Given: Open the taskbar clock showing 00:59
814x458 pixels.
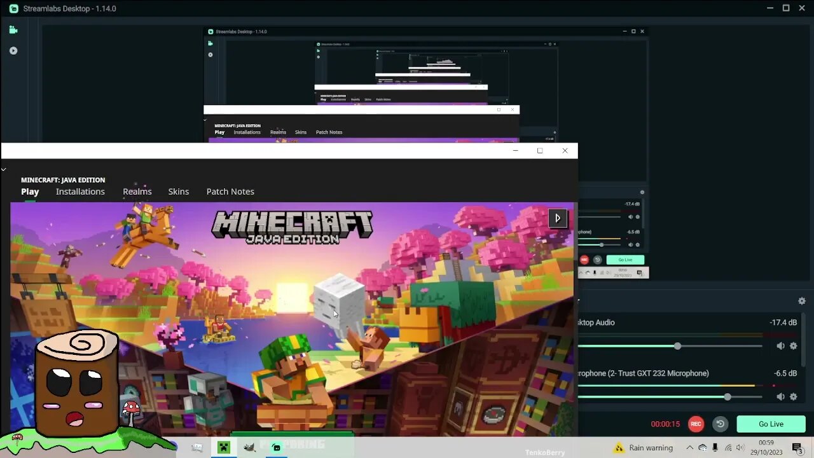Looking at the screenshot, I should pyautogui.click(x=766, y=447).
